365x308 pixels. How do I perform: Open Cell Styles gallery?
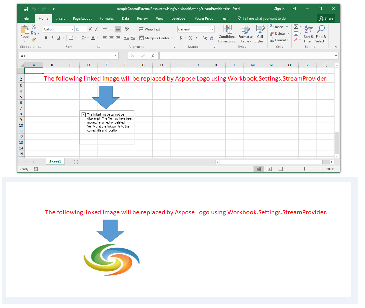[x=260, y=34]
